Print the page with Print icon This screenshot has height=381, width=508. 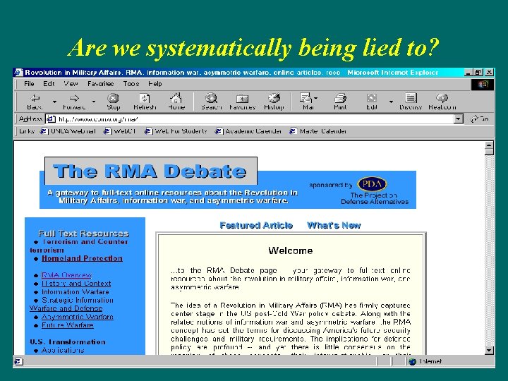pos(340,98)
